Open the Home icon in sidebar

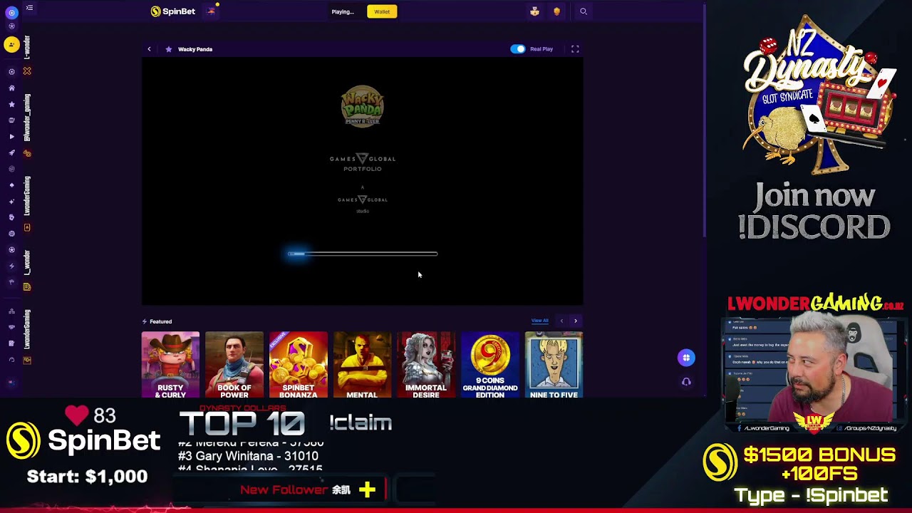click(x=11, y=88)
